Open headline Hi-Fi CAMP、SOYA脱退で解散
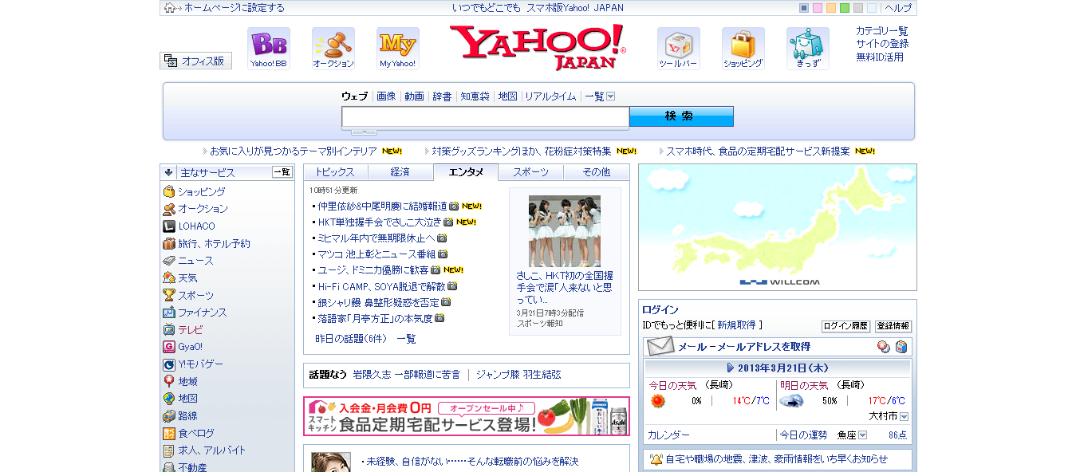The width and height of the screenshot is (1076, 472). (381, 286)
